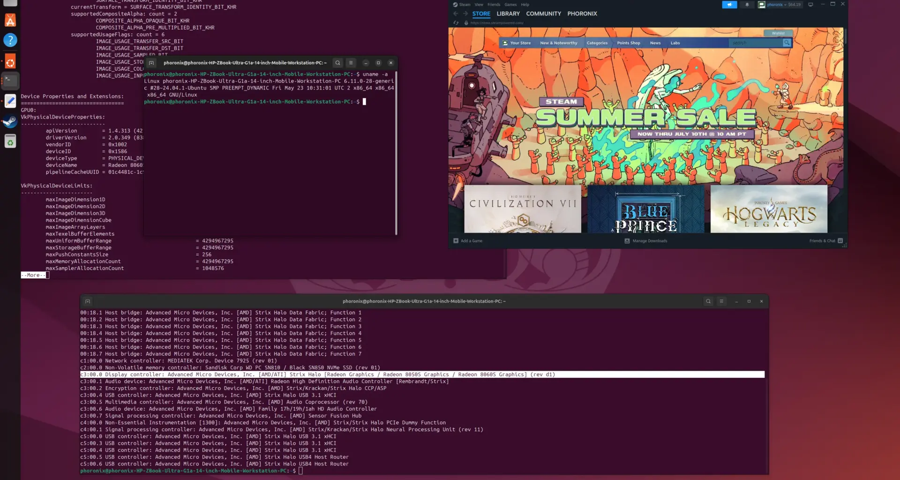
Task: Open the Help icon in the dock
Action: [x=10, y=40]
